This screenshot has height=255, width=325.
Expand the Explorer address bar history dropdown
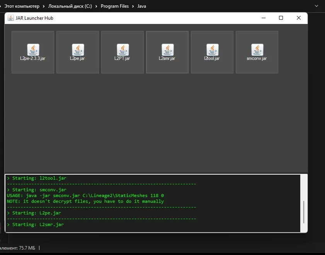coord(316,6)
